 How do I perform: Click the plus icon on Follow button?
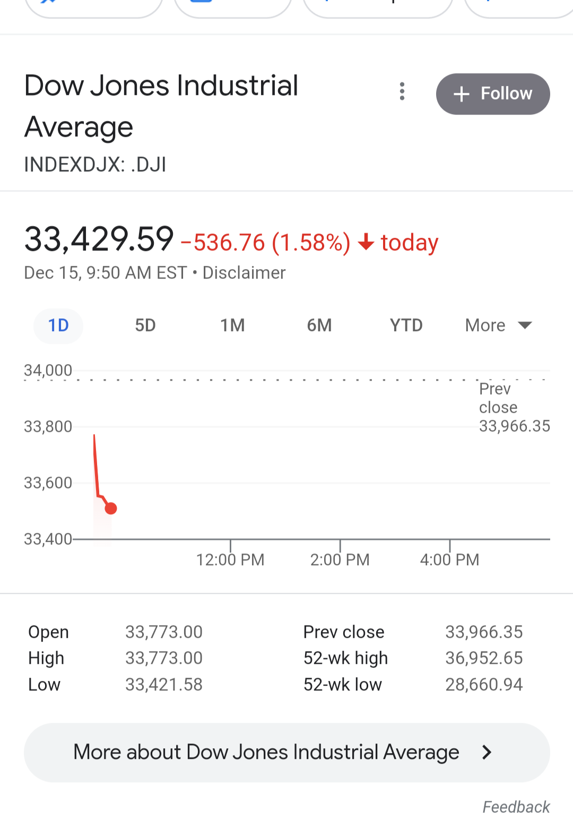[462, 94]
